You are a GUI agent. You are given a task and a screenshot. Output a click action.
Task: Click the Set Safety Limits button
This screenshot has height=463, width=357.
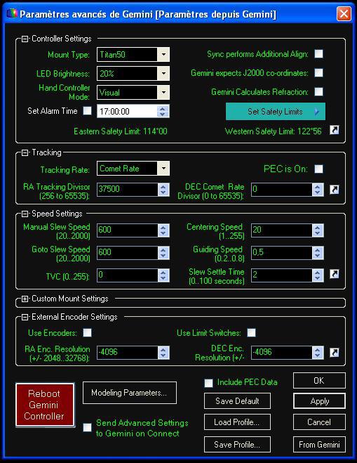(x=276, y=111)
